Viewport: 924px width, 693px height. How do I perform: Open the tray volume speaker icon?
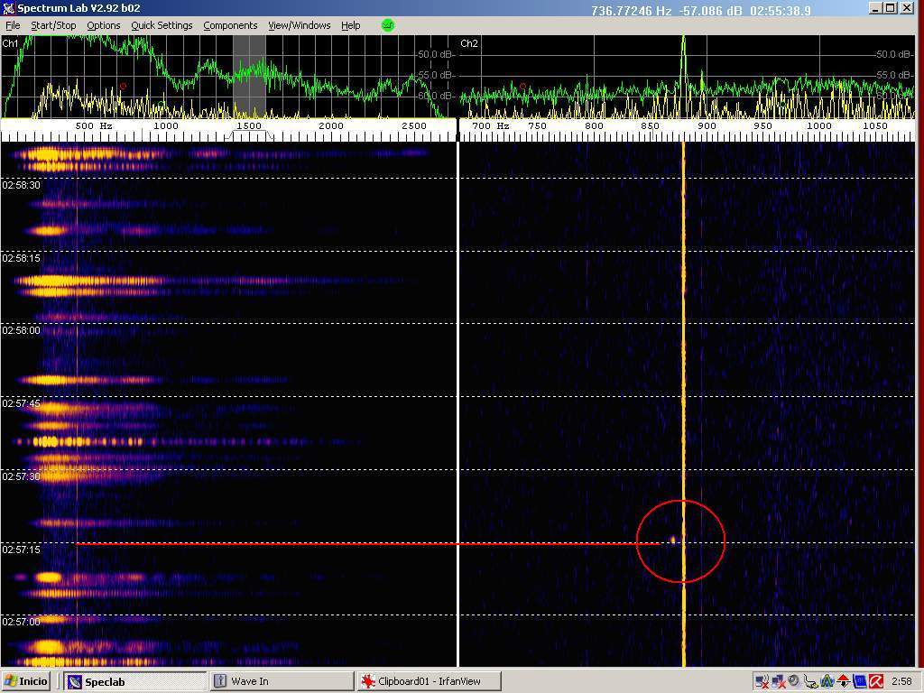click(793, 681)
